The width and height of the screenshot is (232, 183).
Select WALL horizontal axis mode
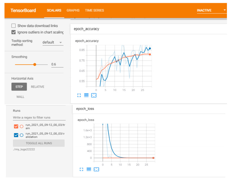20,97
